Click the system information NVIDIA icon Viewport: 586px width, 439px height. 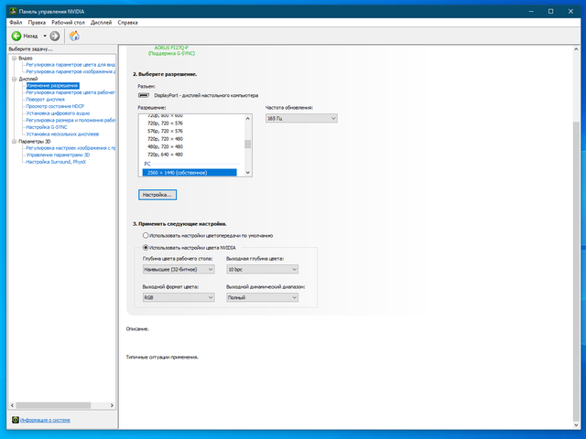tap(16, 420)
